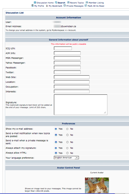
Task: Click the Yahoo Messenger input field
Action: (x=67, y=63)
